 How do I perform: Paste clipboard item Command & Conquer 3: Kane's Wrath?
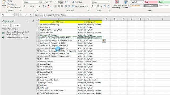18,33
